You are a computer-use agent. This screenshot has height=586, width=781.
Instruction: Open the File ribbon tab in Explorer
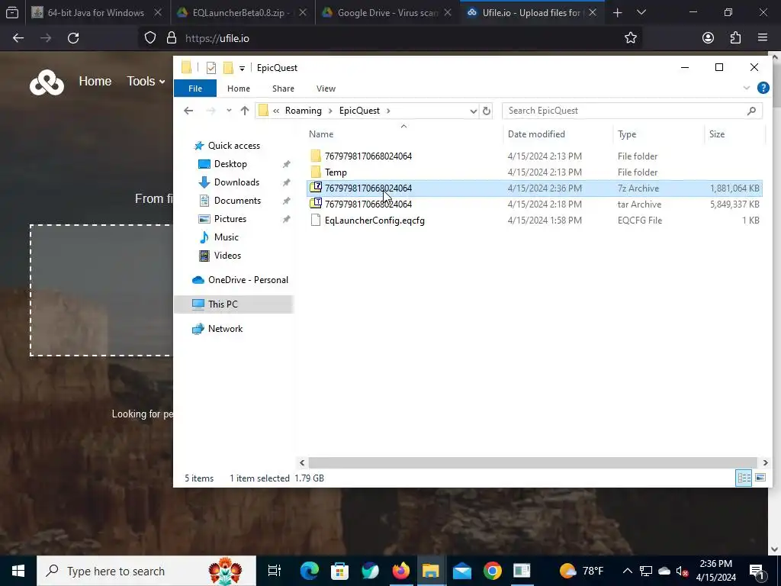194,89
